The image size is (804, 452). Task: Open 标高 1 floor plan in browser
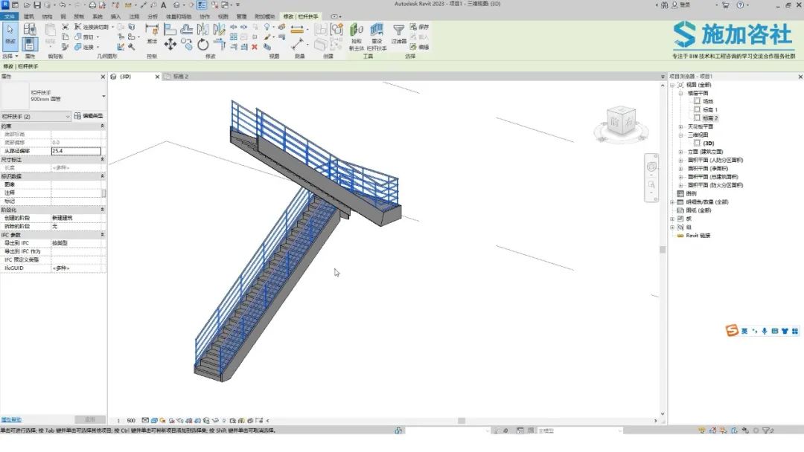710,109
